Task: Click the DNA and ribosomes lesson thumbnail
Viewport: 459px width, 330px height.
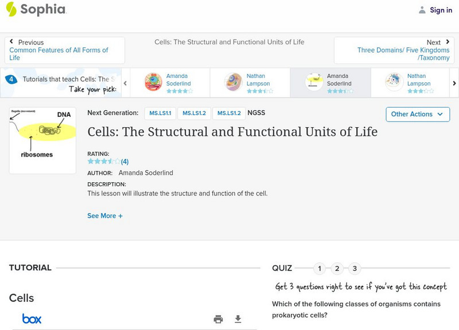Action: pyautogui.click(x=42, y=140)
